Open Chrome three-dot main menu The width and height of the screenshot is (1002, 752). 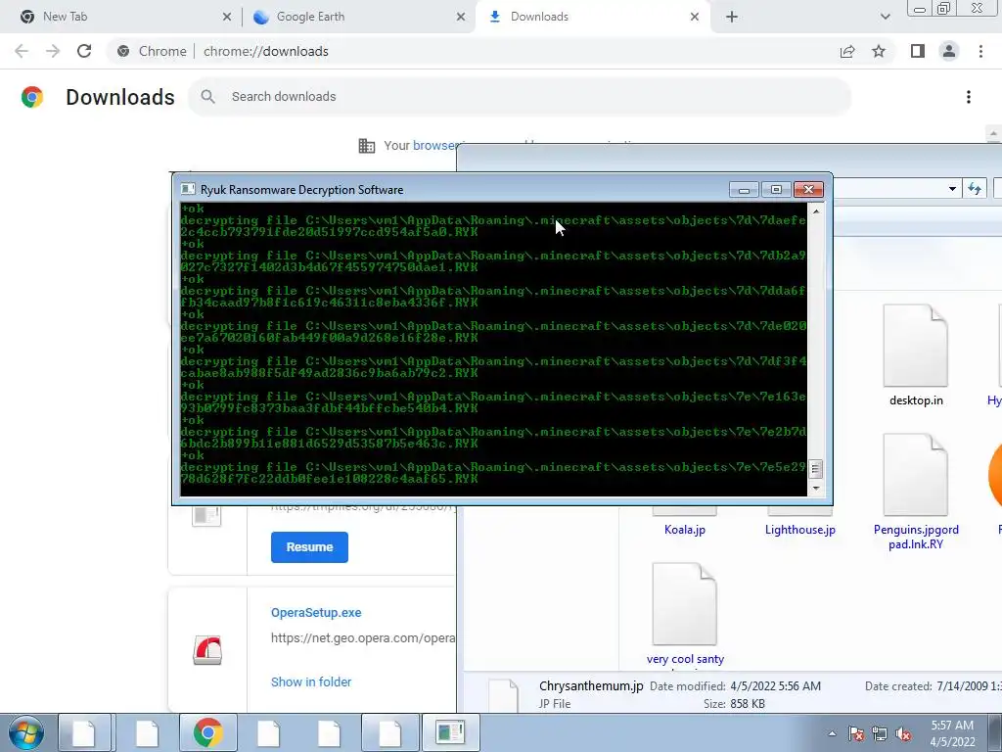click(980, 51)
